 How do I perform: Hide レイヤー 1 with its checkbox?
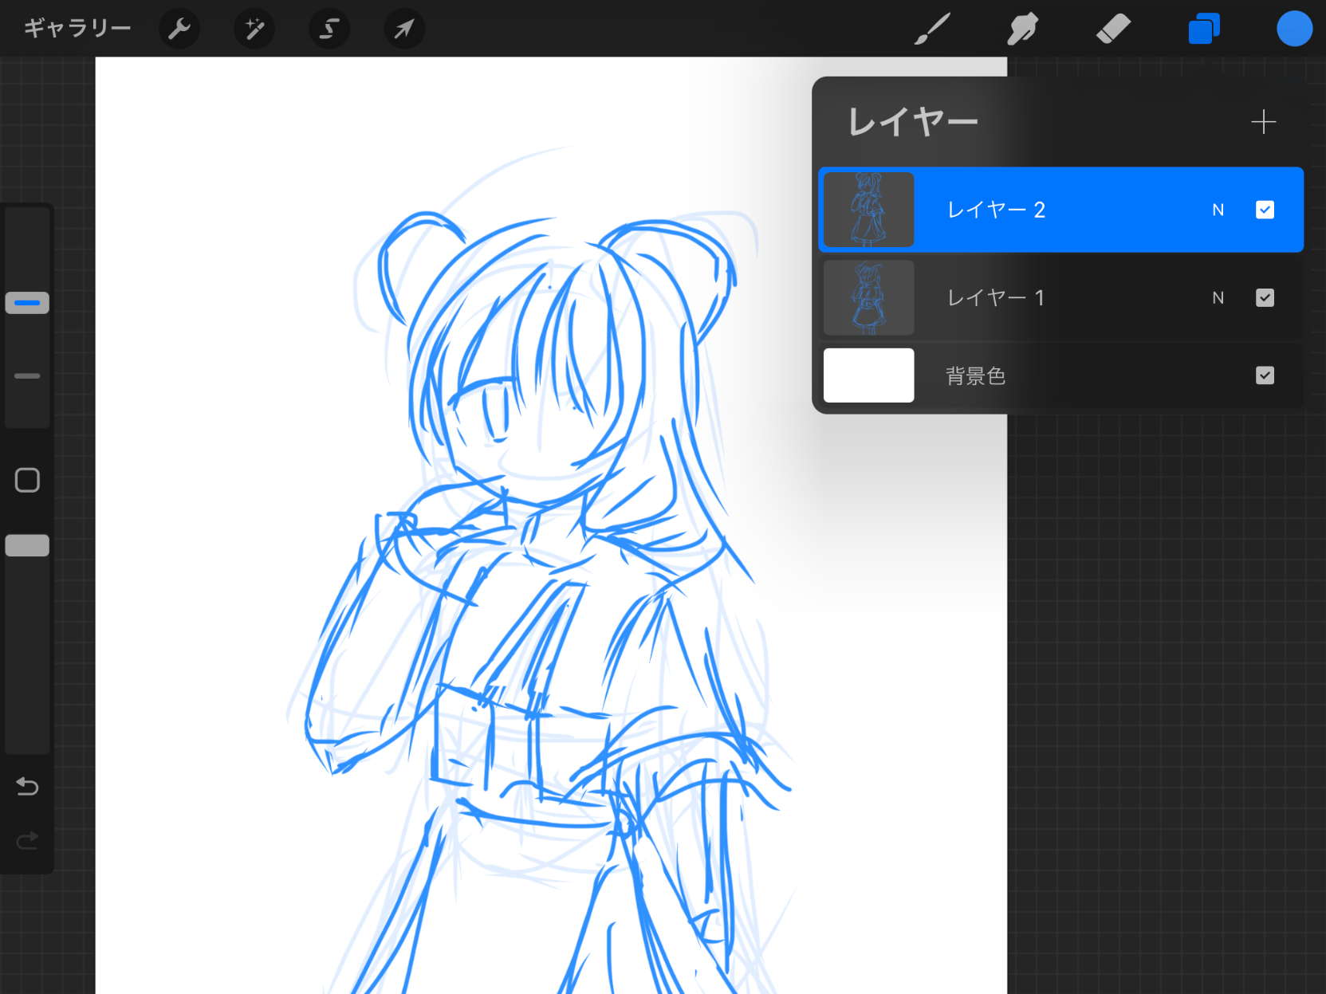(1265, 297)
